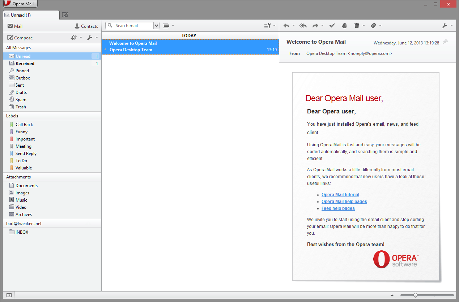Select the Reply All icon

point(303,26)
